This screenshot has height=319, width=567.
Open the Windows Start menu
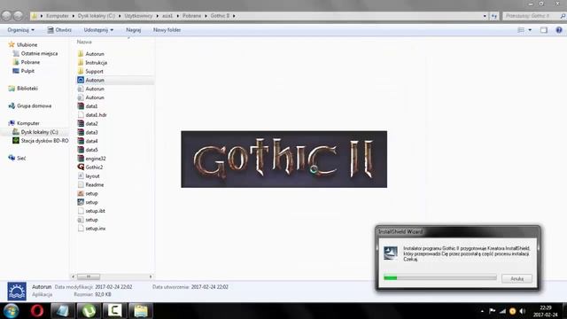click(x=11, y=311)
